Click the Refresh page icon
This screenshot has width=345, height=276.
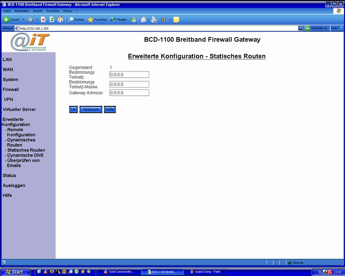pos(52,19)
